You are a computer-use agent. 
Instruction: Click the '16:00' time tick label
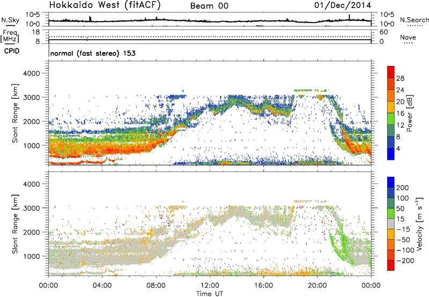pyautogui.click(x=263, y=286)
